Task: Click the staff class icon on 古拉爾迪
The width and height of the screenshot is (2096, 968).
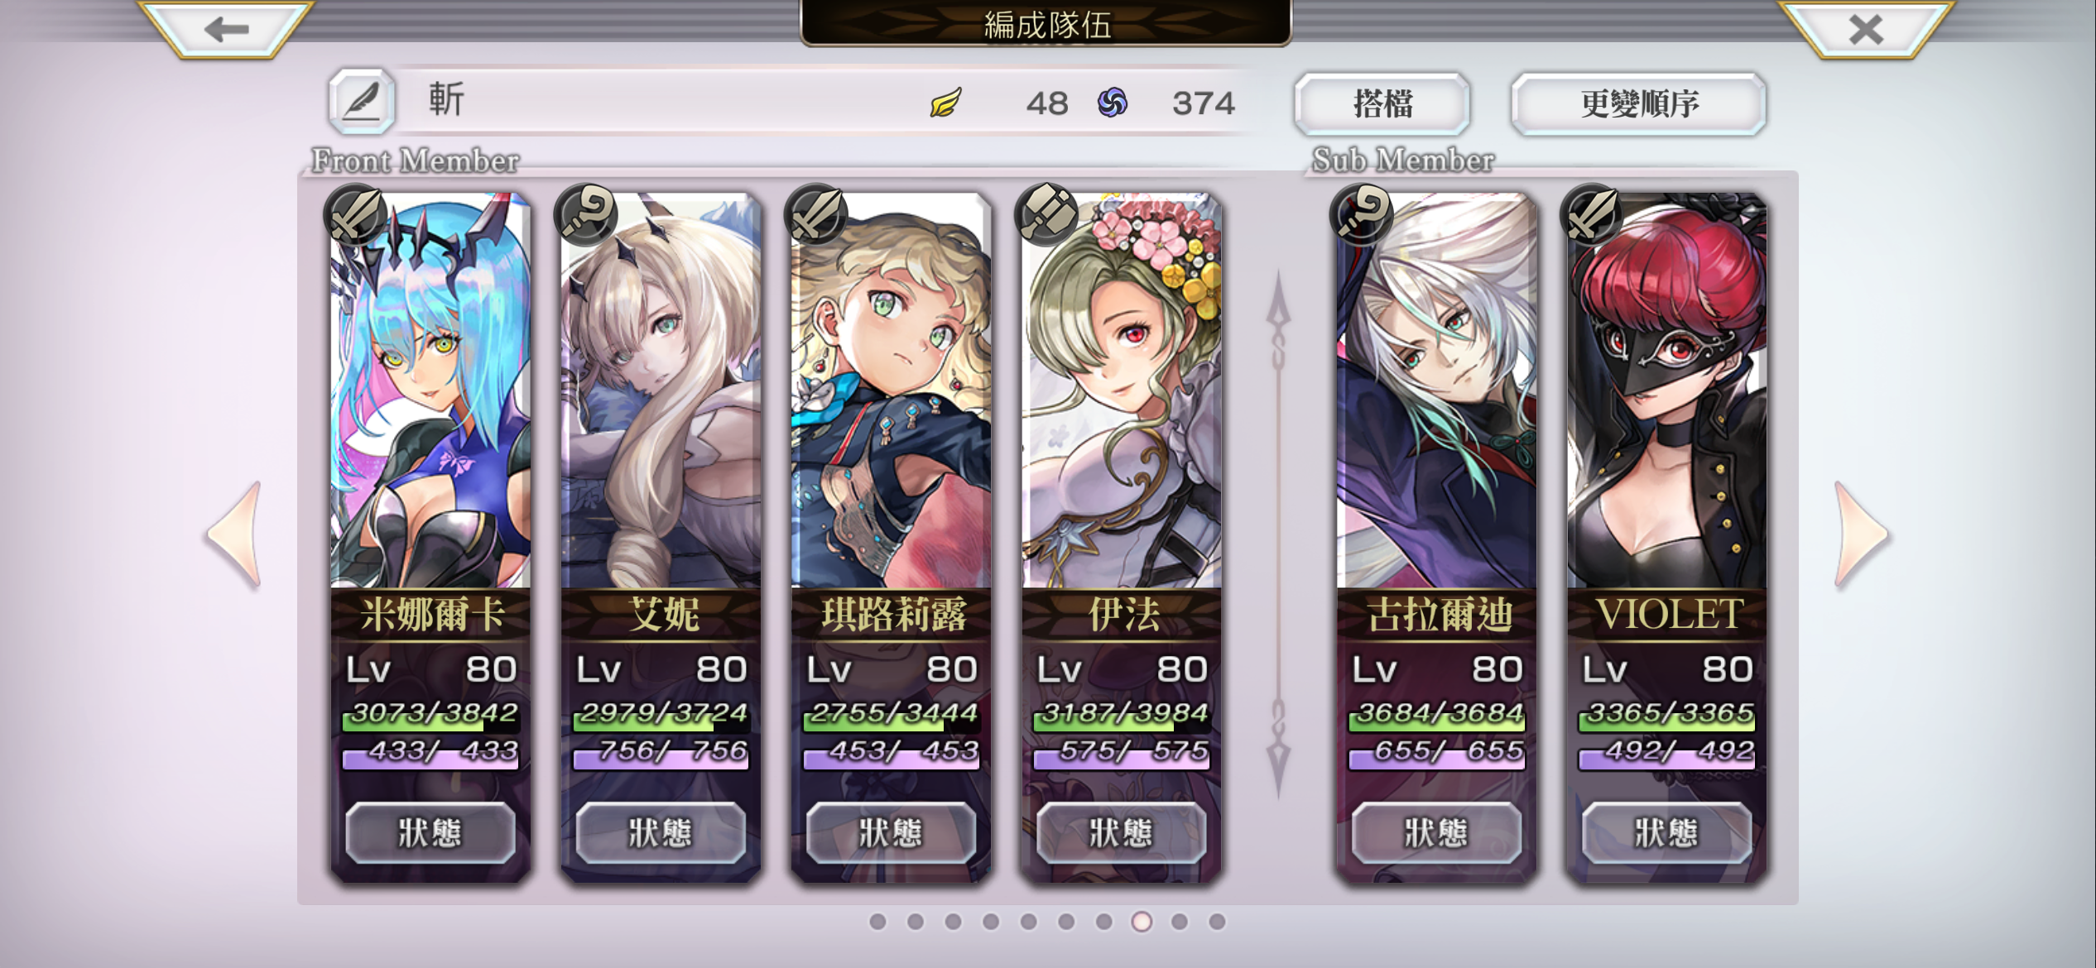Action: tap(1362, 214)
